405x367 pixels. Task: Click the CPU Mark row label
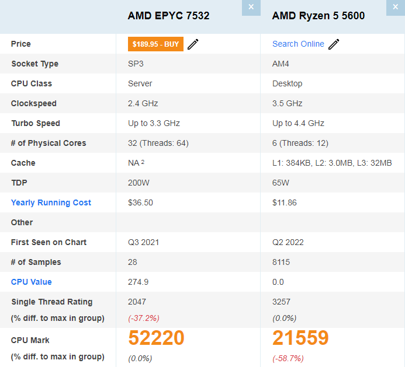click(30, 340)
